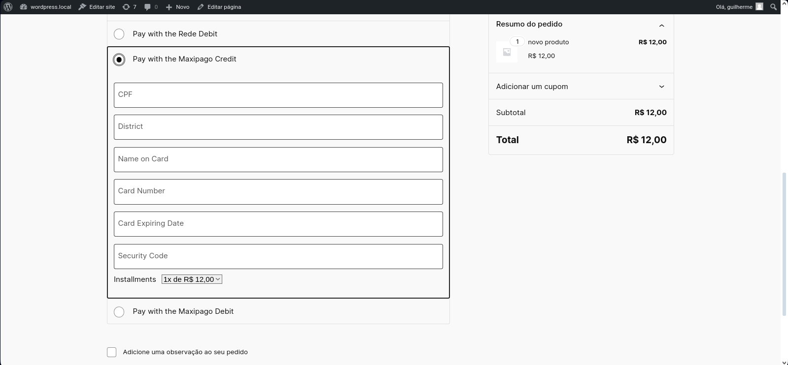Open the wordpress.local site menu

click(x=45, y=7)
